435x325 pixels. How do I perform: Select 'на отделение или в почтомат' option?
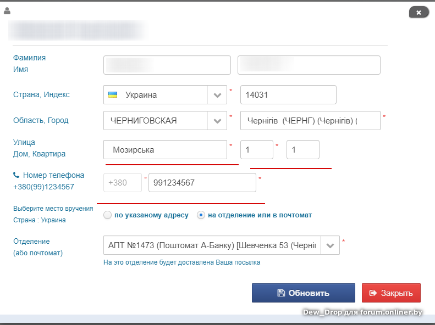coord(201,215)
